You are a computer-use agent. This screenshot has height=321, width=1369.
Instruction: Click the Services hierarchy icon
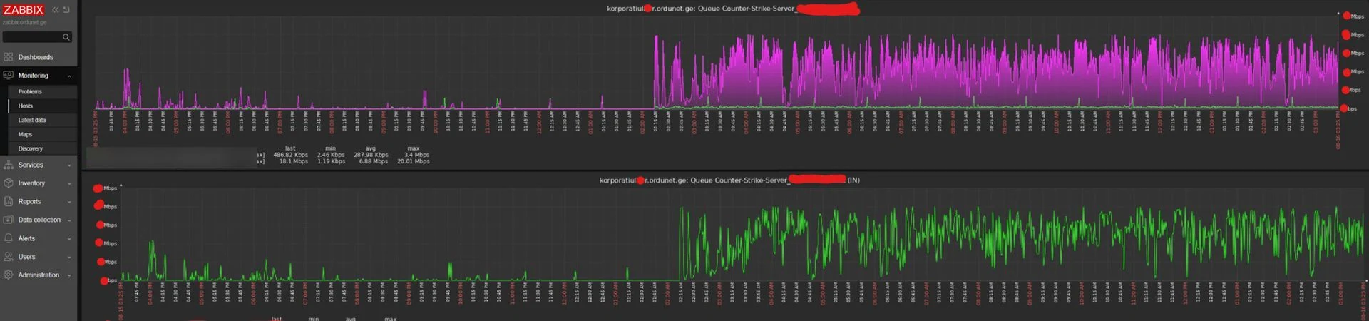pos(9,165)
